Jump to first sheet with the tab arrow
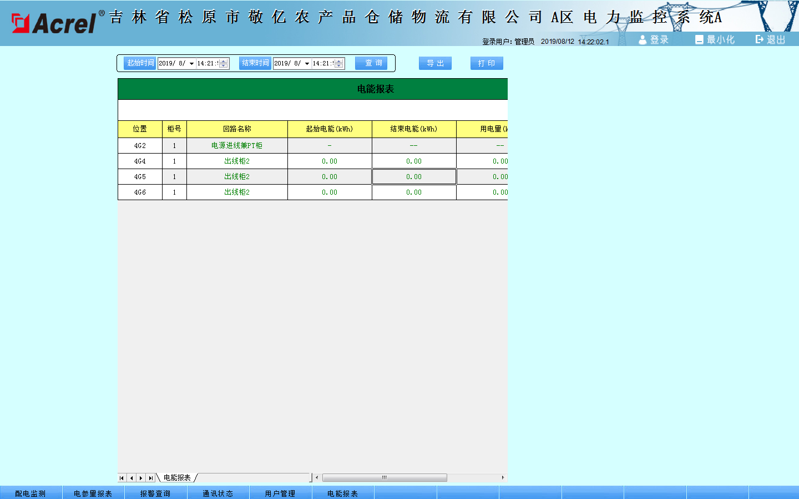This screenshot has width=799, height=499. (x=122, y=478)
